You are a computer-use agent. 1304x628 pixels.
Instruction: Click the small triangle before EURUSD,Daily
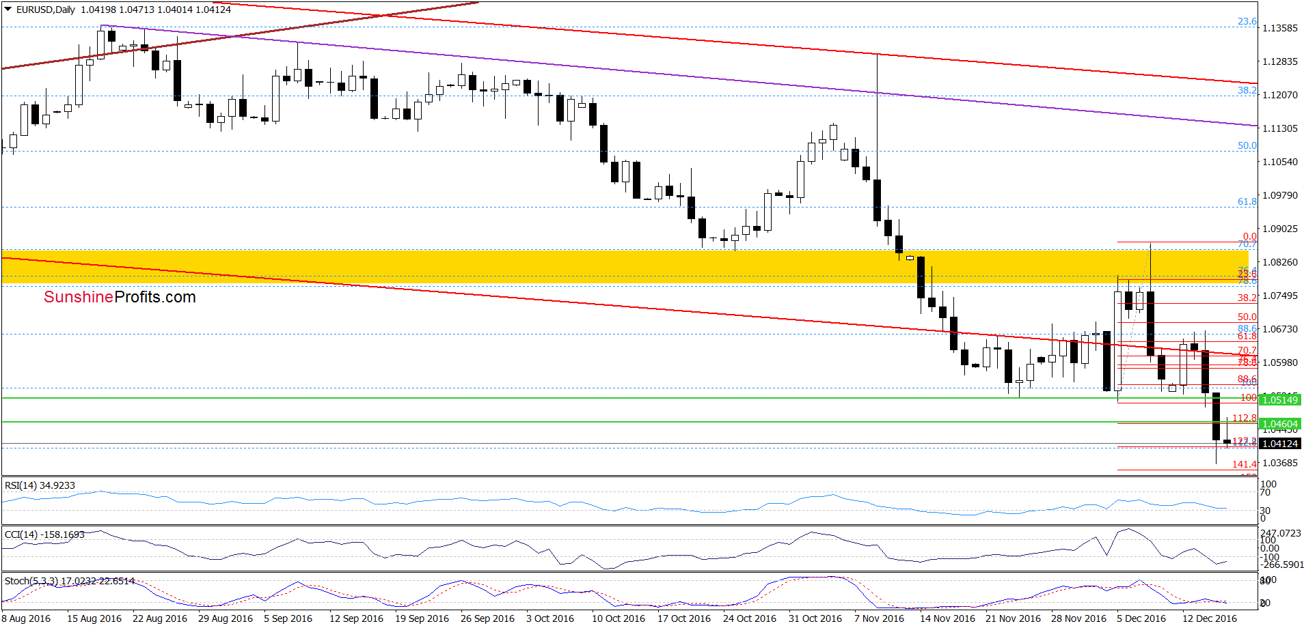click(x=8, y=10)
